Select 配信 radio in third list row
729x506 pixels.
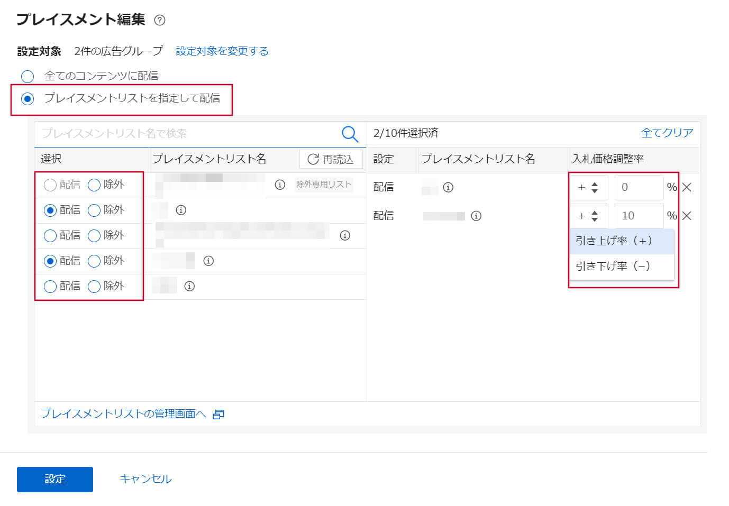click(x=50, y=236)
